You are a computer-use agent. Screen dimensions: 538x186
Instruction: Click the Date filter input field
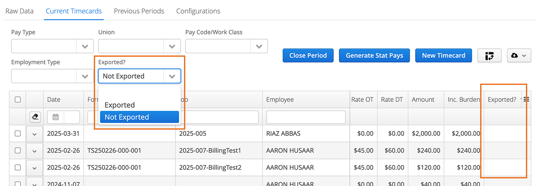72,117
